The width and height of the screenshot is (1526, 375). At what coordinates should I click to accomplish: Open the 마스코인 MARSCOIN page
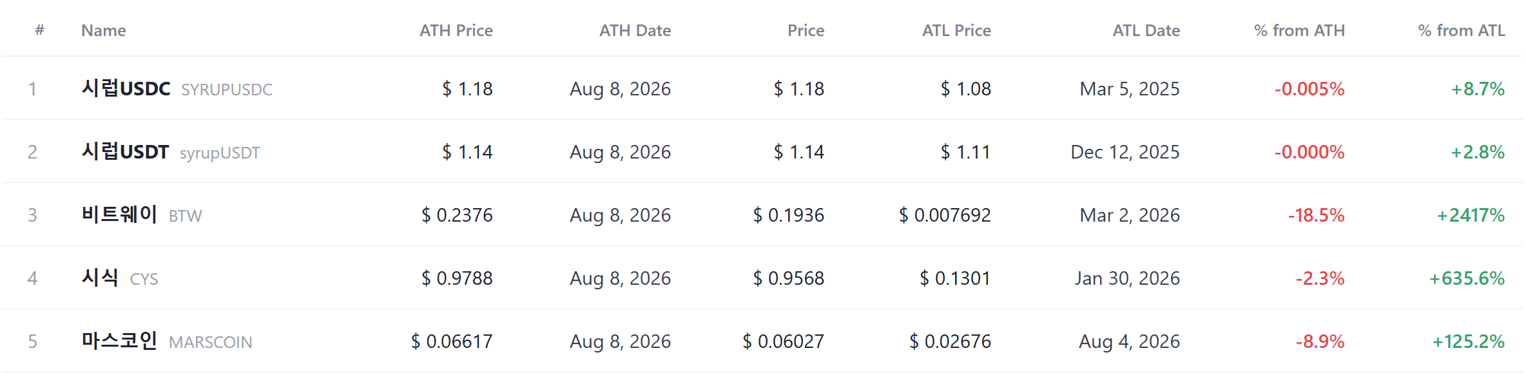coord(119,341)
